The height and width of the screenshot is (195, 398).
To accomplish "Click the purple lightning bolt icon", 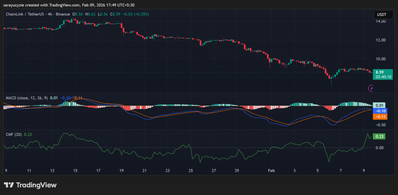I will coord(371,88).
